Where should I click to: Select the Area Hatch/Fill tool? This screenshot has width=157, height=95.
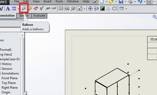click(102, 9)
